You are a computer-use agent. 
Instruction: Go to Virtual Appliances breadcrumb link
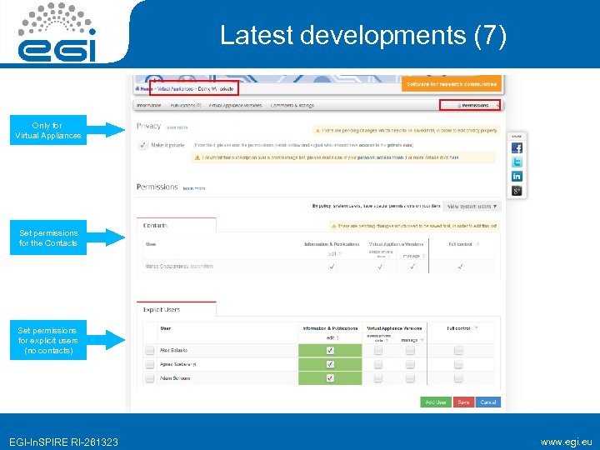[175, 89]
